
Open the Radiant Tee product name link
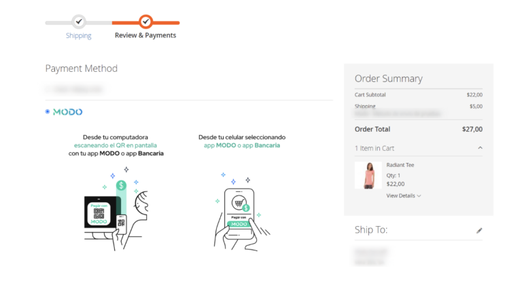click(x=400, y=165)
